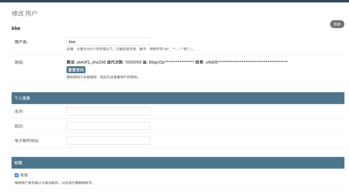
Task: Click the 用户名 field label
Action: (21, 42)
